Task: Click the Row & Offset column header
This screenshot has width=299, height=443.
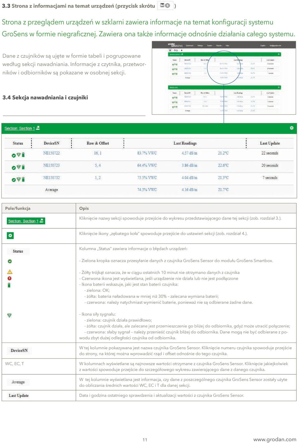Action: click(97, 143)
